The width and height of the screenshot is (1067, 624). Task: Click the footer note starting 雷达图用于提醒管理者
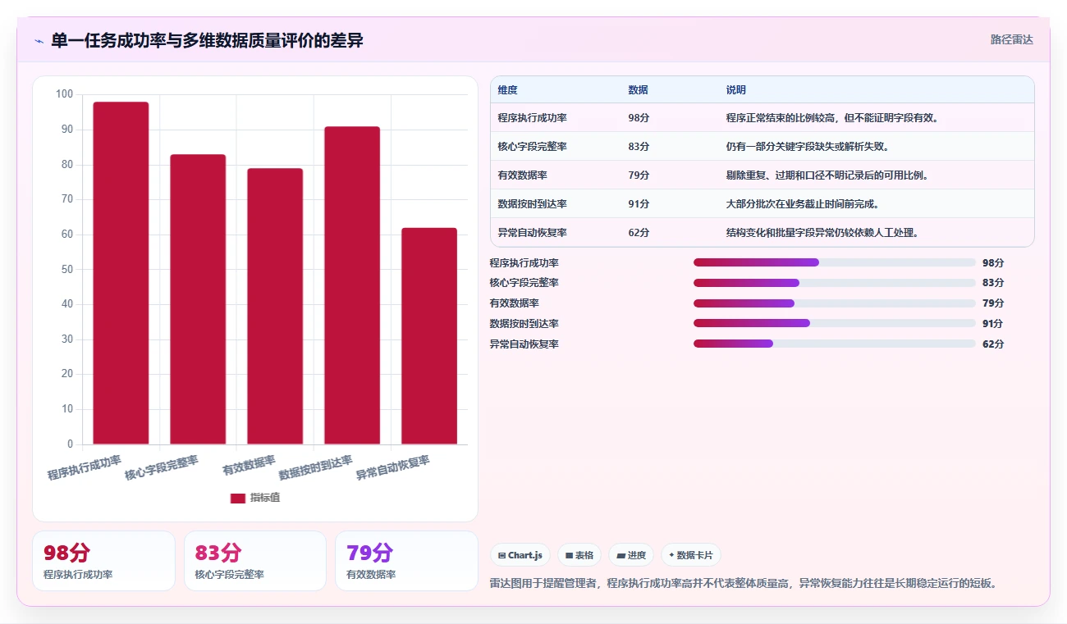(x=744, y=584)
